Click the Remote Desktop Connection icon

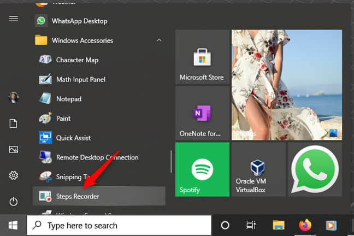coord(45,157)
